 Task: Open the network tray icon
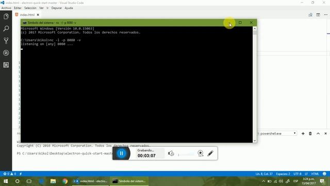coord(275,181)
